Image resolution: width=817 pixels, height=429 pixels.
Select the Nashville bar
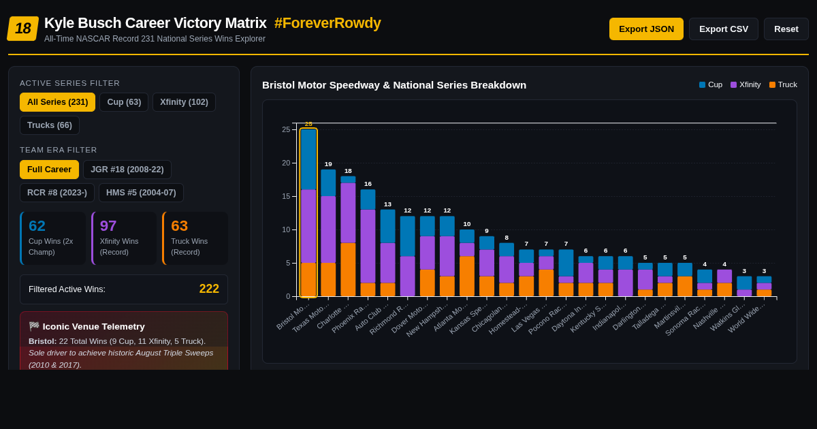tap(724, 283)
